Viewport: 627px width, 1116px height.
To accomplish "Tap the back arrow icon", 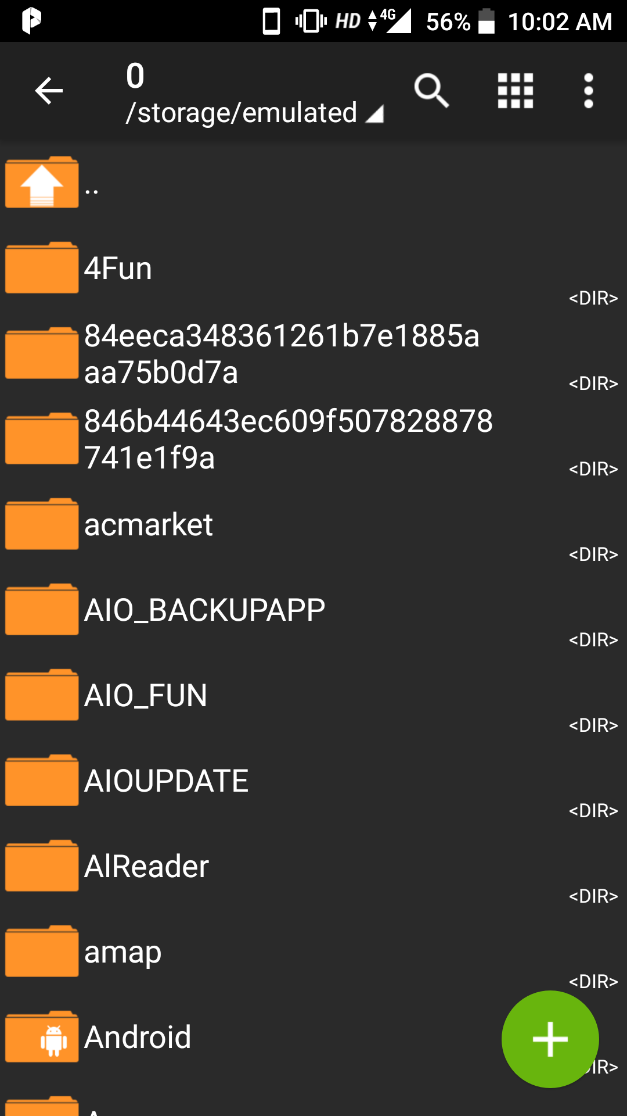I will pos(49,91).
